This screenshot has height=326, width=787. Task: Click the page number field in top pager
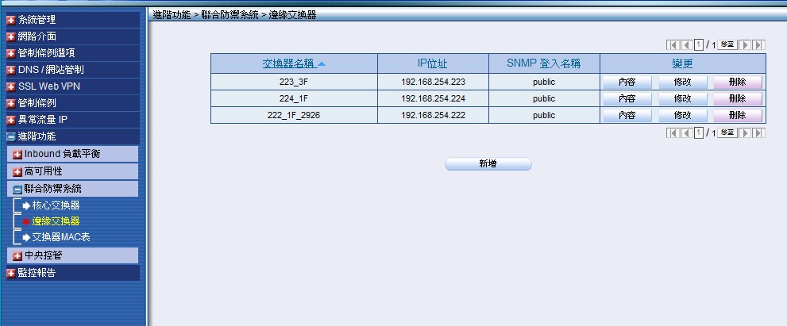(x=699, y=45)
